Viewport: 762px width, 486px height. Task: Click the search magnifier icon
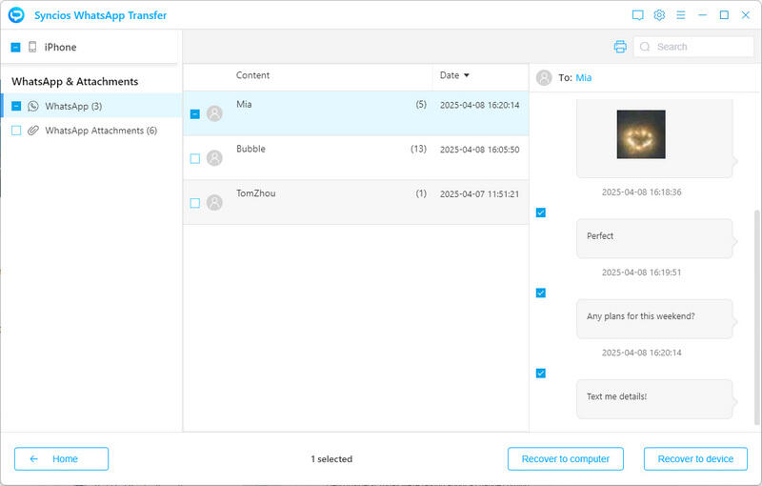coord(645,47)
